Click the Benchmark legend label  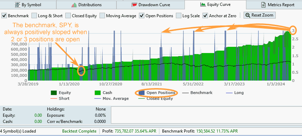(201, 93)
